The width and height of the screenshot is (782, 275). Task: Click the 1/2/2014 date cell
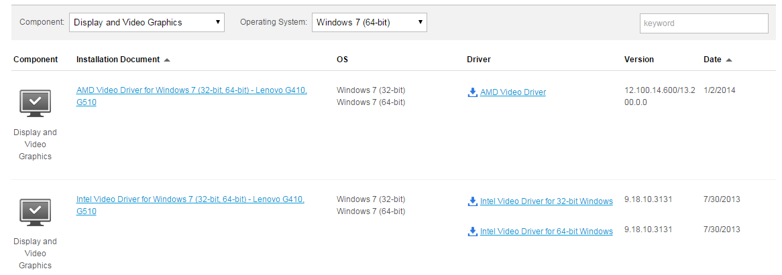tap(720, 90)
